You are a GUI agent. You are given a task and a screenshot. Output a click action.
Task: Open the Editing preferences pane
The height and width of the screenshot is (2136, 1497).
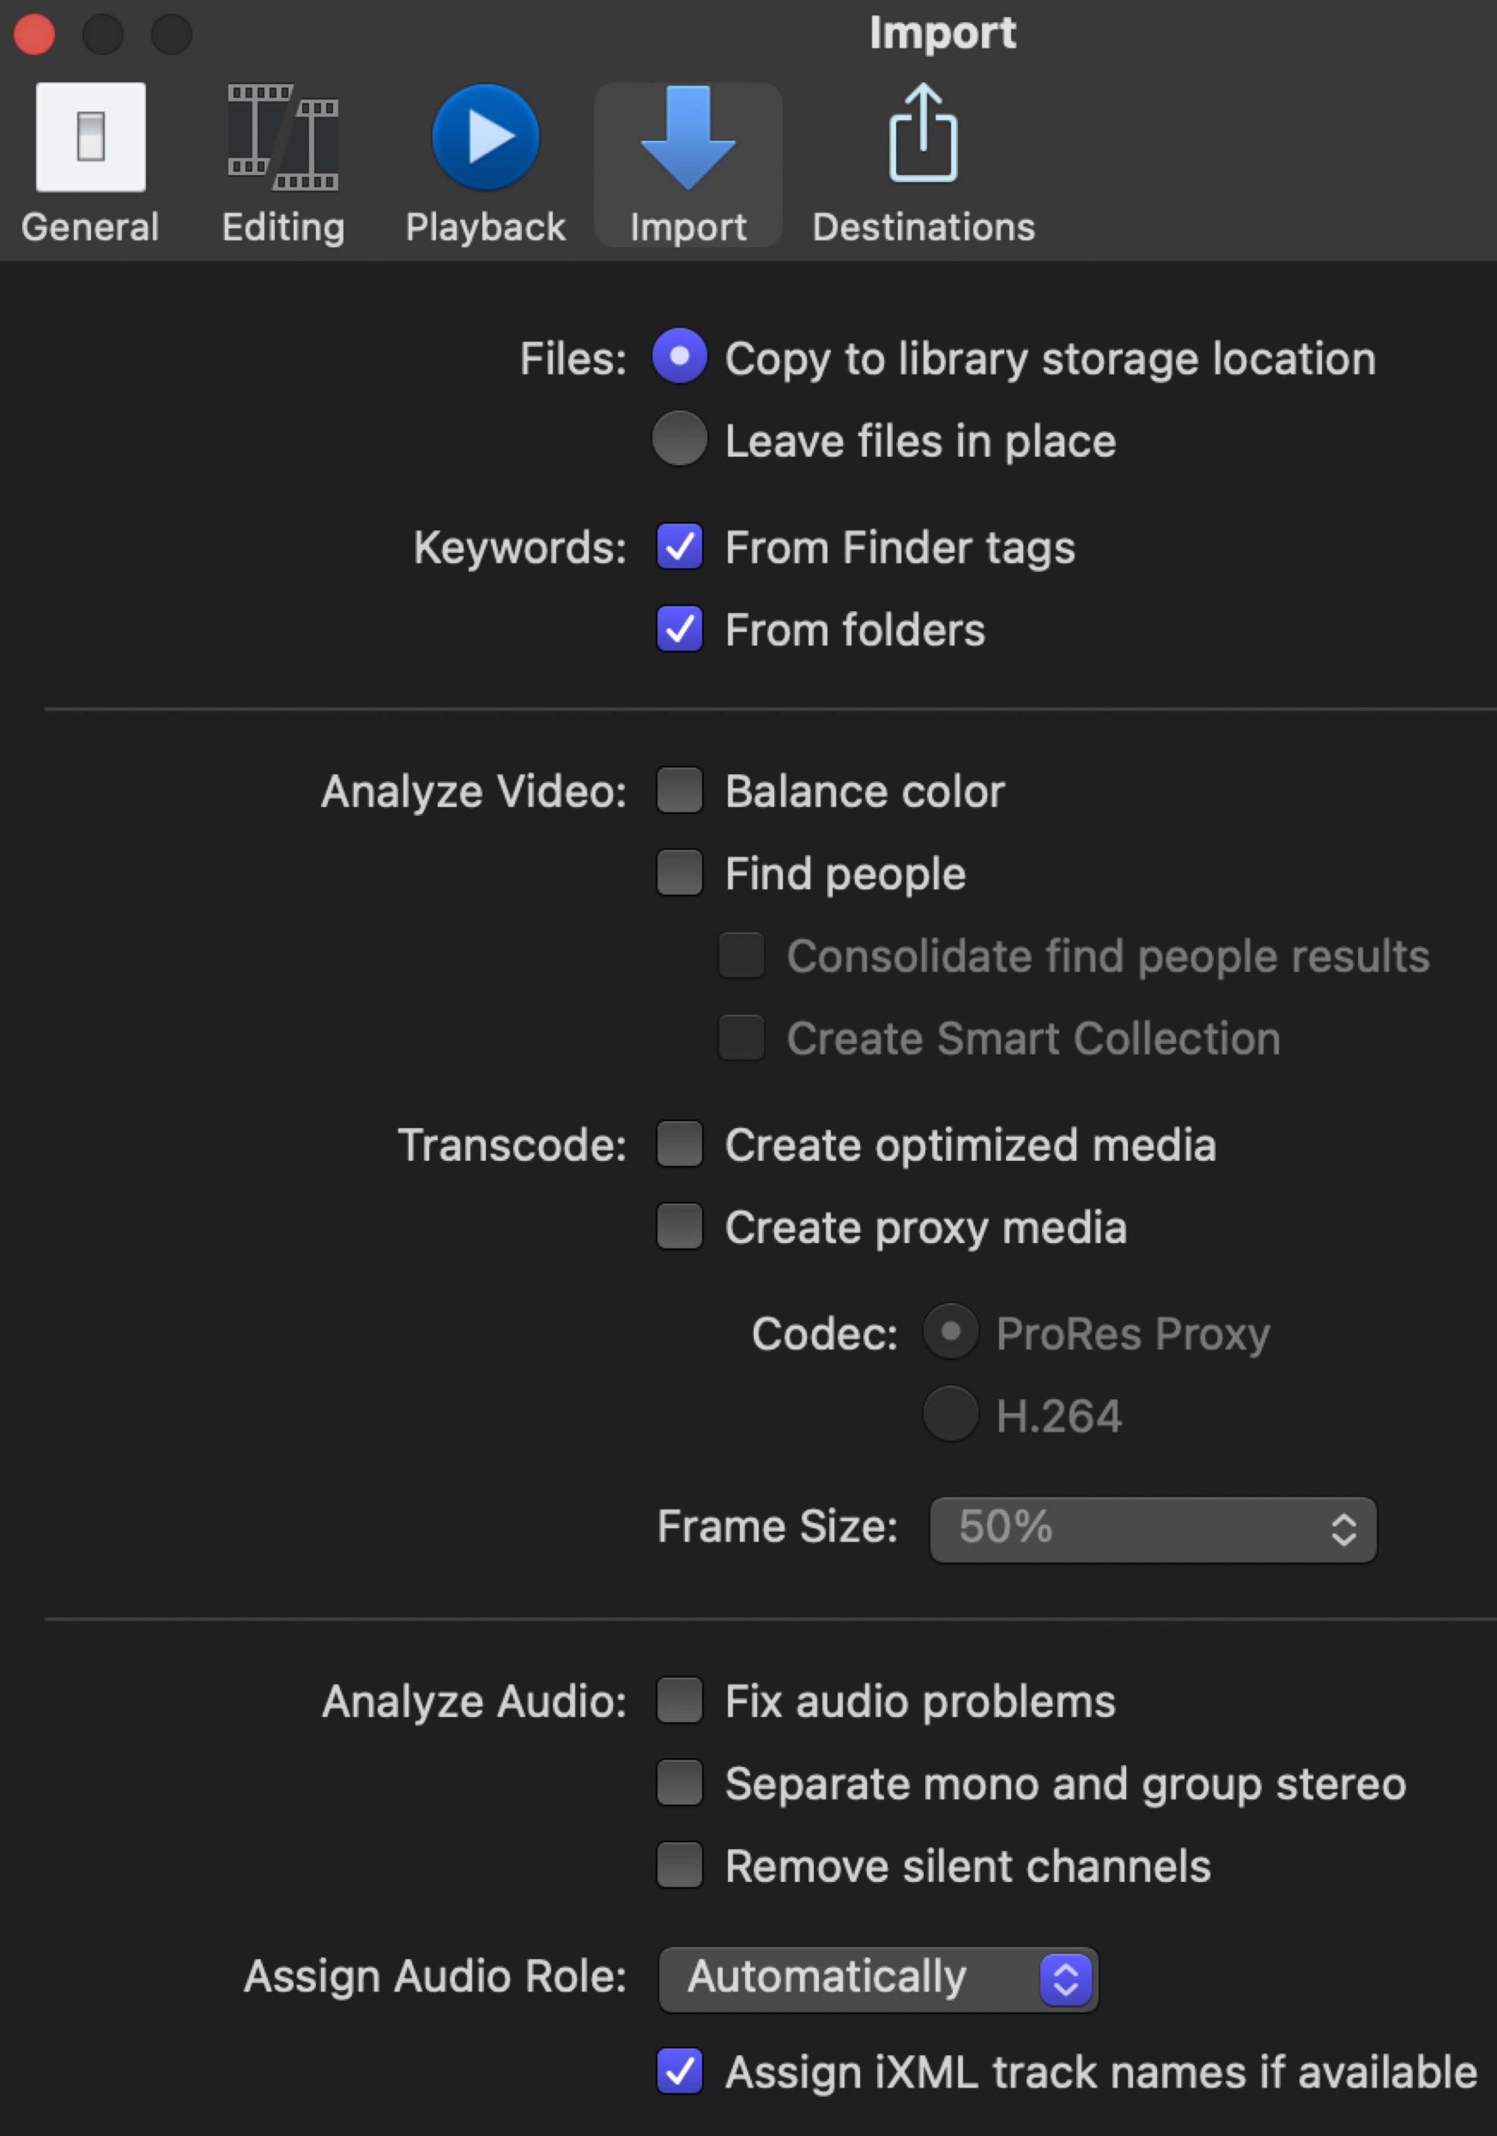coord(283,163)
